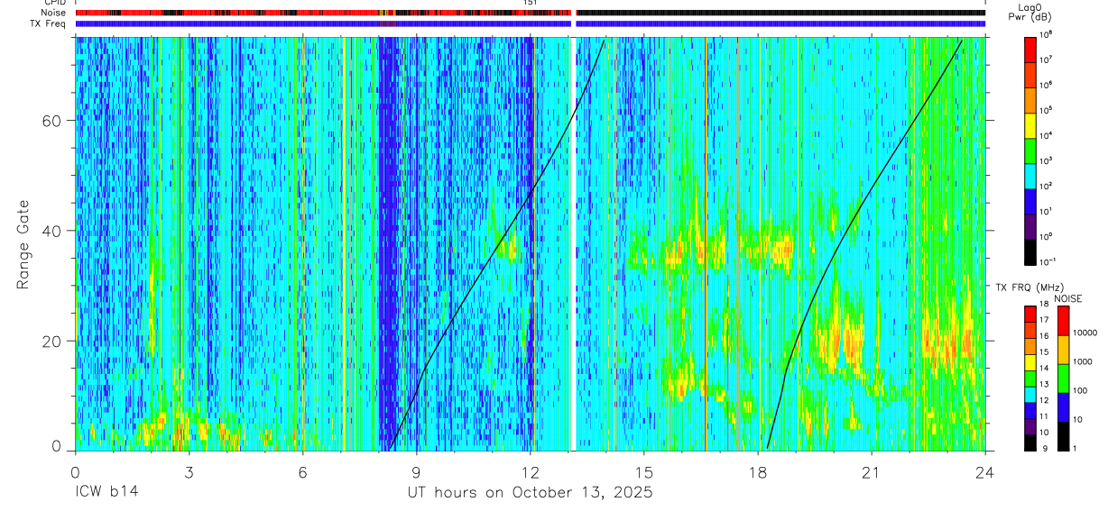Click the 'Noise' row label at top

(x=54, y=13)
